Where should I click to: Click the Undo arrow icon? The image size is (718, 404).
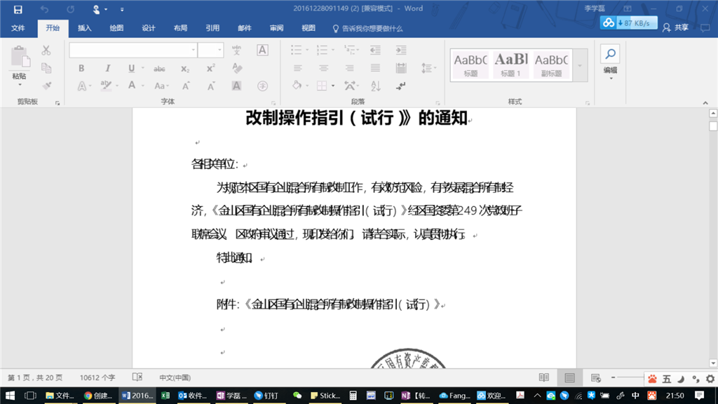[x=44, y=9]
